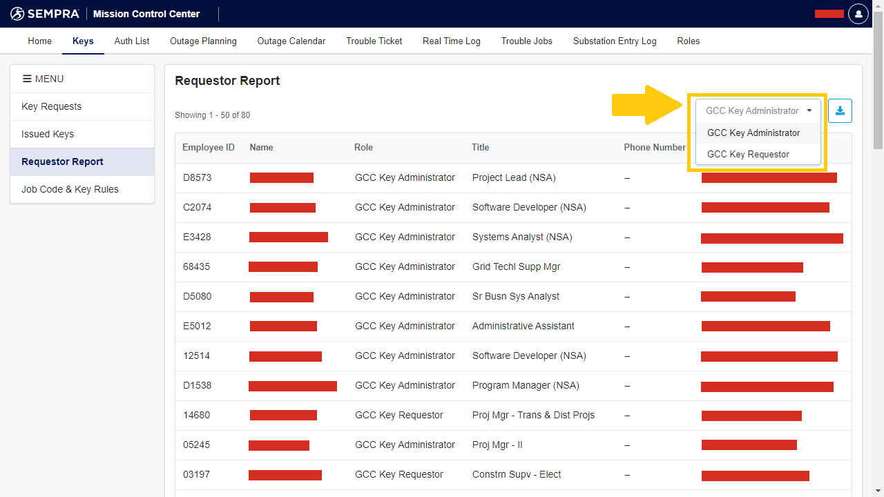The image size is (884, 497).
Task: Go to the Trouble Ticket tab
Action: pyautogui.click(x=374, y=41)
